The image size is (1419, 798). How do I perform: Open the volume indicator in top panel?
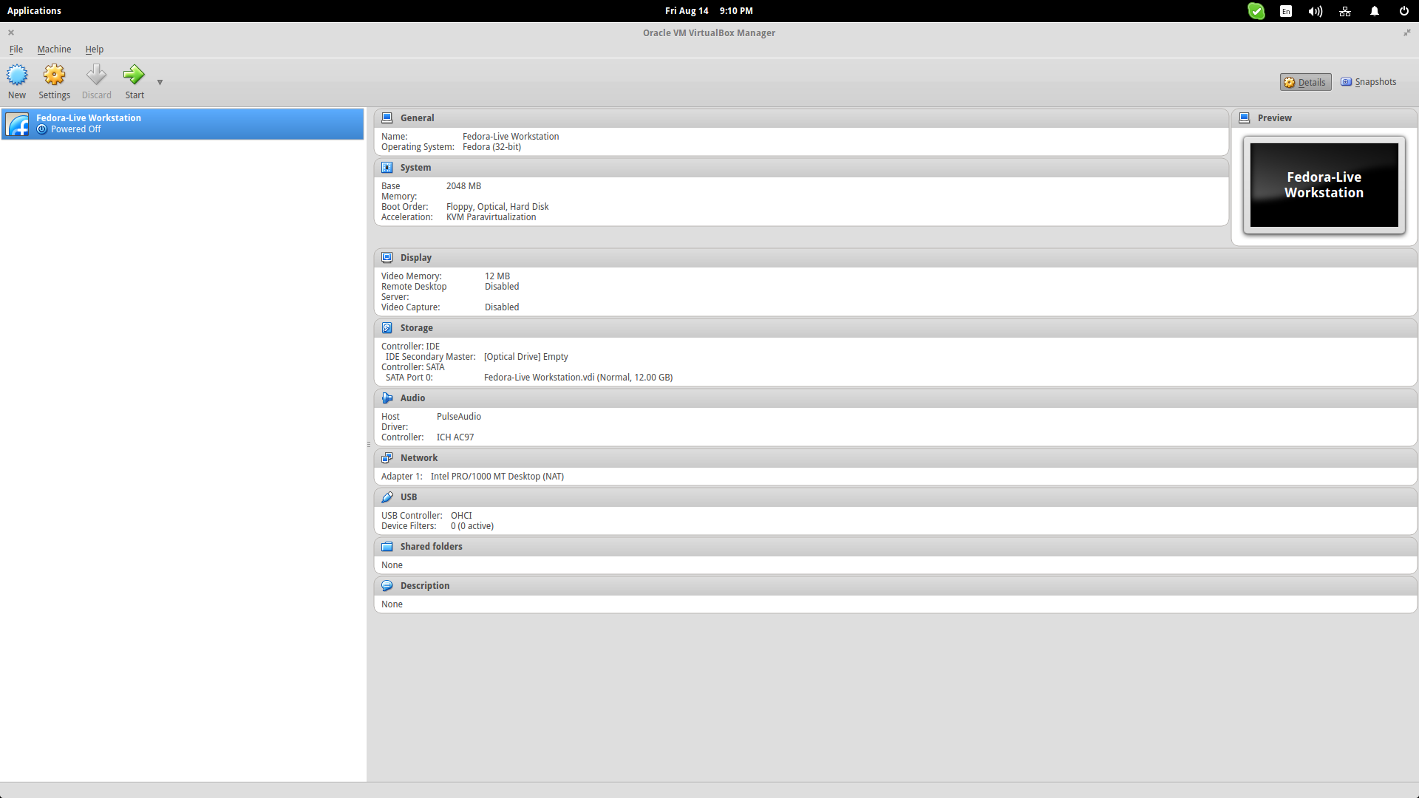[x=1316, y=11]
